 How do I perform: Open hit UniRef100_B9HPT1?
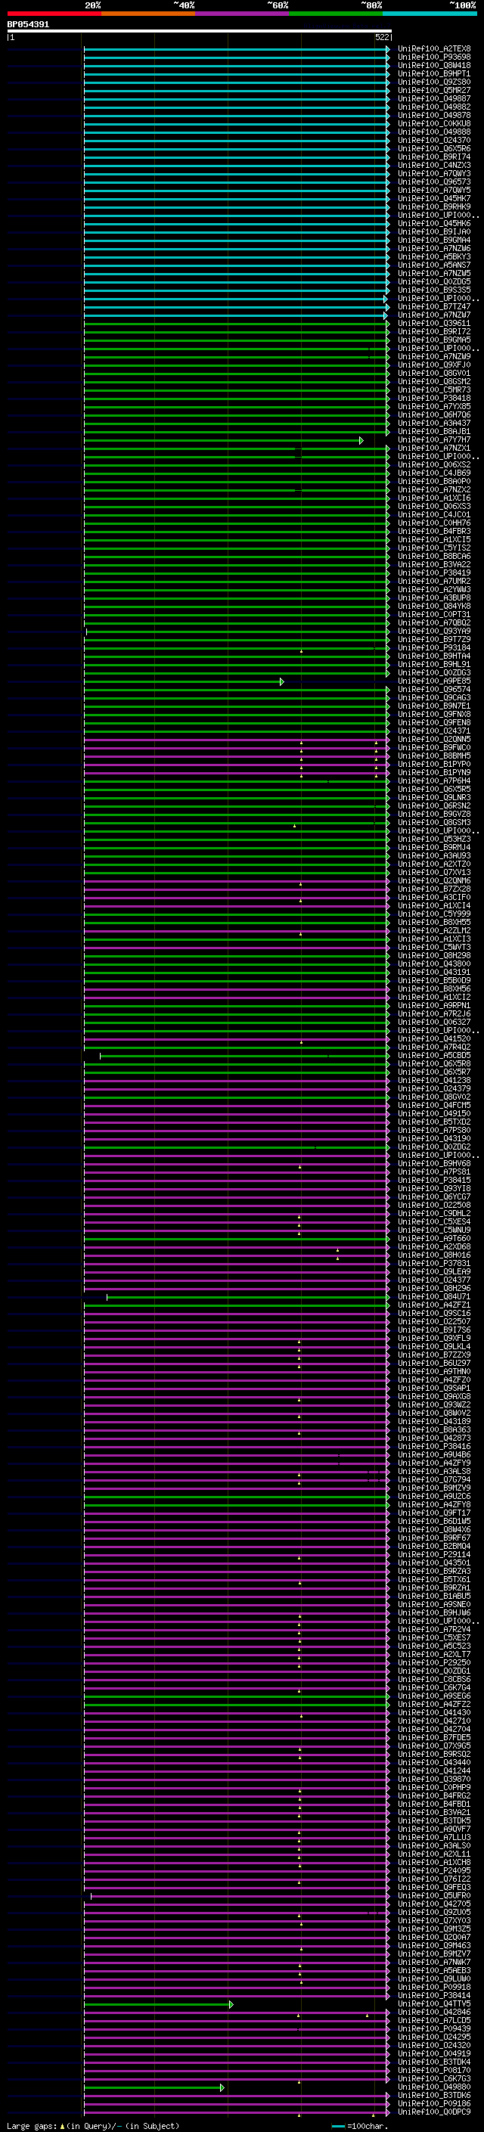coord(433,73)
